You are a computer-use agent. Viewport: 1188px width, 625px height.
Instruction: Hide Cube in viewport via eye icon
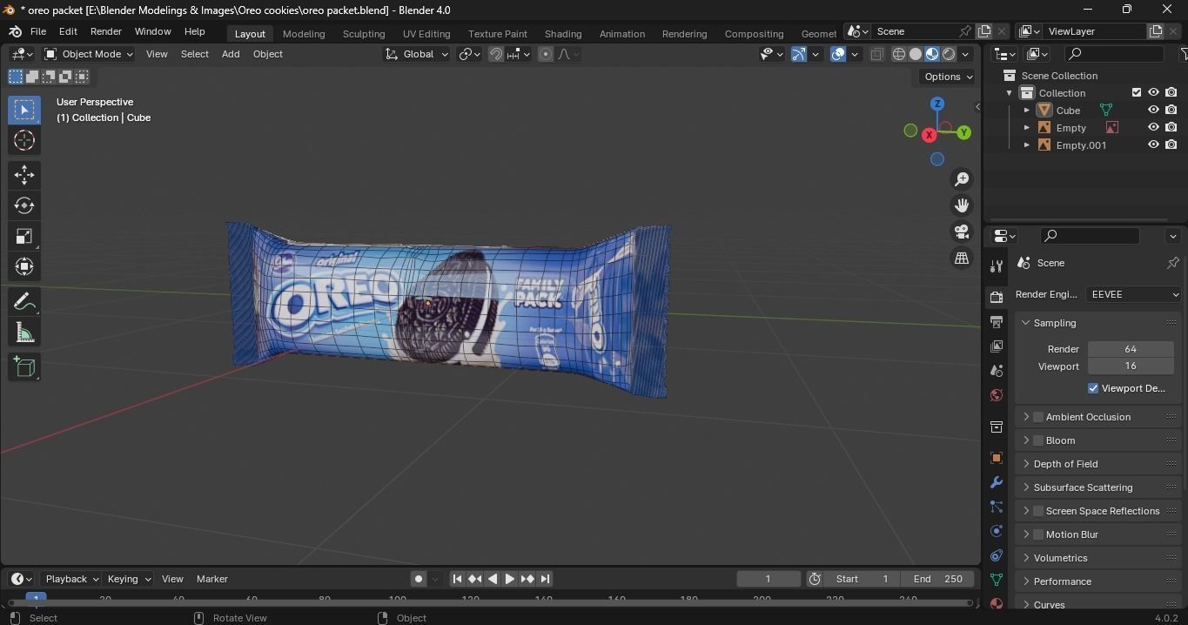1153,111
